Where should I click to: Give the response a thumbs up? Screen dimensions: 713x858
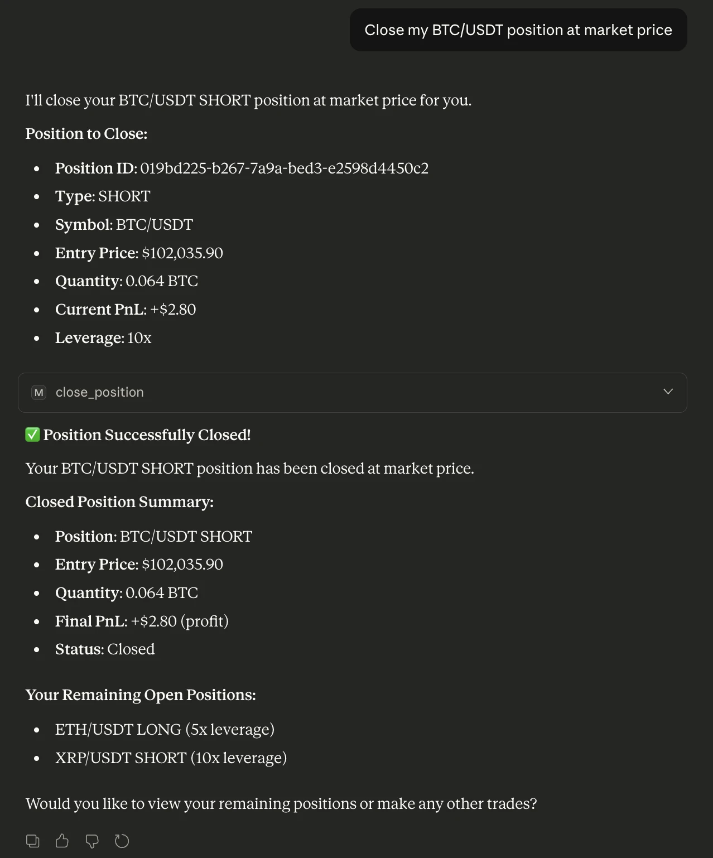62,840
